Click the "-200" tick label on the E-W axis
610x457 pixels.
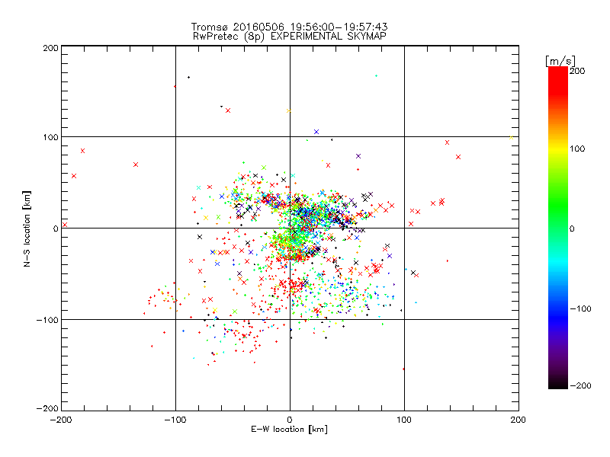61,420
